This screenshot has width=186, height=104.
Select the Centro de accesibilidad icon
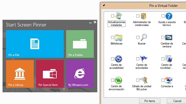[x=118, y=59]
